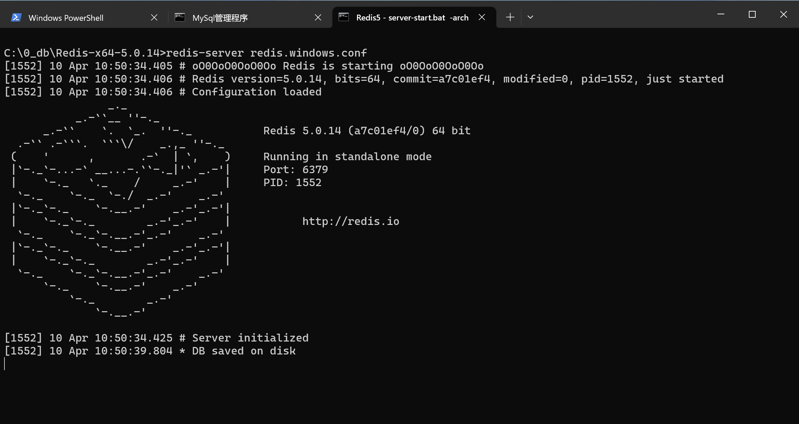Open a new terminal tab
The image size is (799, 424).
pyautogui.click(x=510, y=17)
